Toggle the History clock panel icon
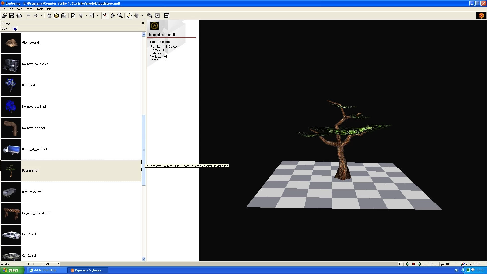This screenshot has width=487, height=274. point(56,16)
